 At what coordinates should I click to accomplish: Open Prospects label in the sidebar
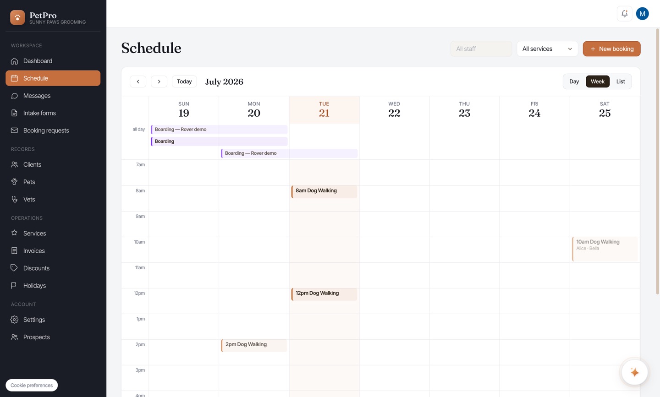(36, 337)
